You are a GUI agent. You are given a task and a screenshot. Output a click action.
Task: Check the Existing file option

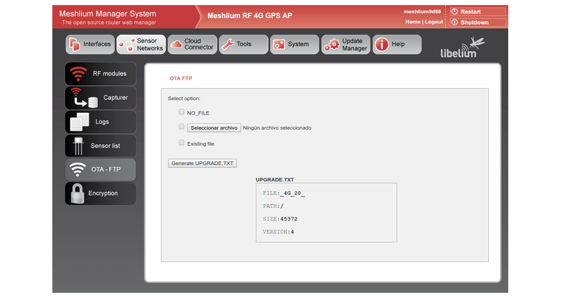pyautogui.click(x=182, y=143)
